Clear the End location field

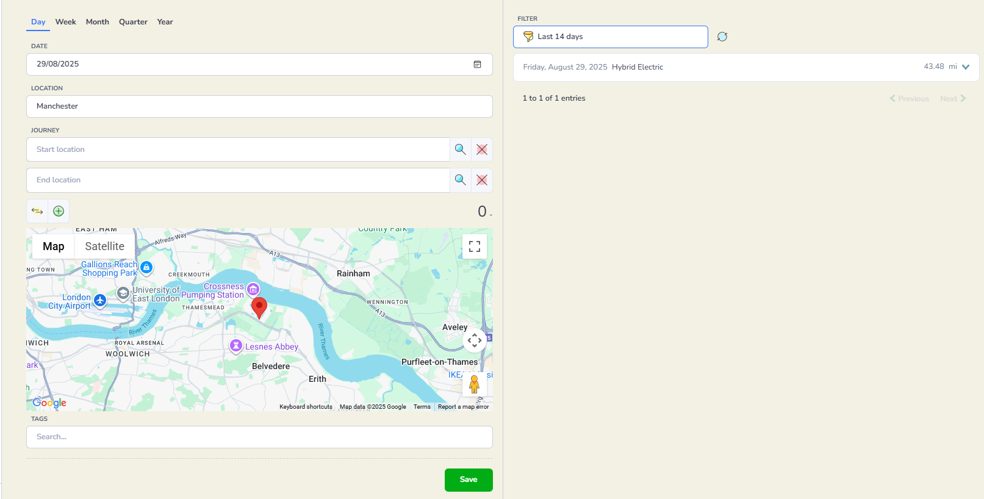[482, 180]
